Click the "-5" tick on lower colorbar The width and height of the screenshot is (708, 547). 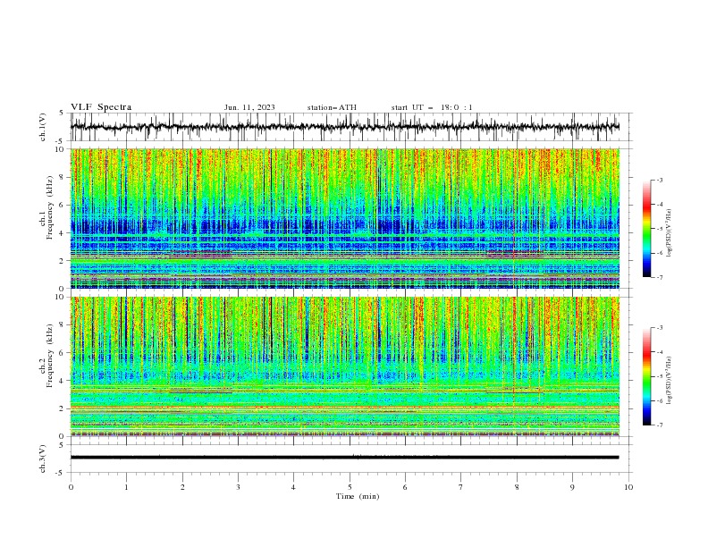click(x=660, y=376)
